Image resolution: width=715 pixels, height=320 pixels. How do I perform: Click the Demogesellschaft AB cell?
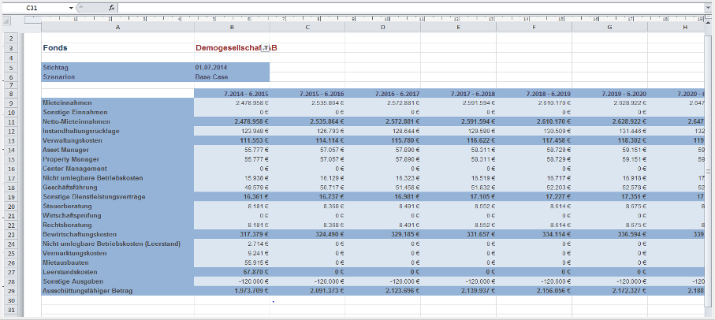(232, 48)
